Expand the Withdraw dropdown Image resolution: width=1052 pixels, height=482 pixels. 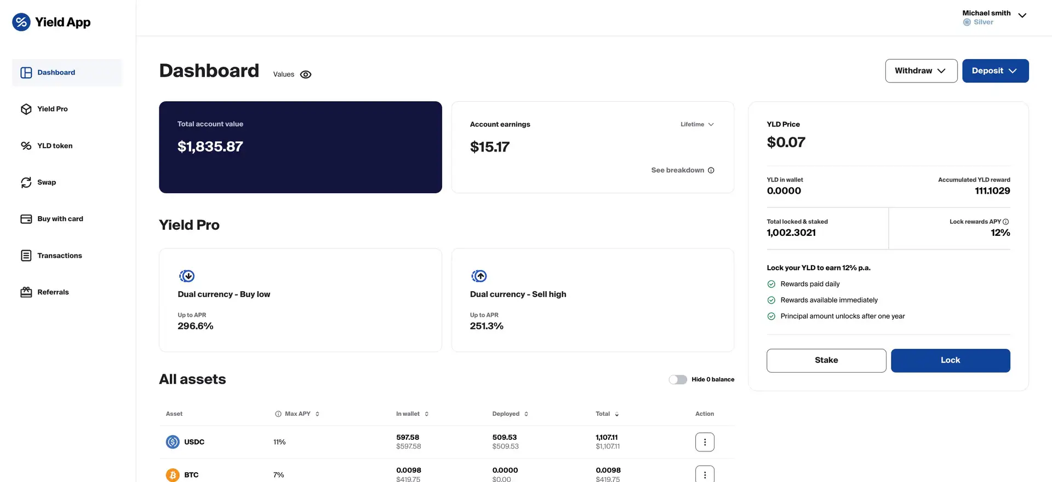click(921, 71)
